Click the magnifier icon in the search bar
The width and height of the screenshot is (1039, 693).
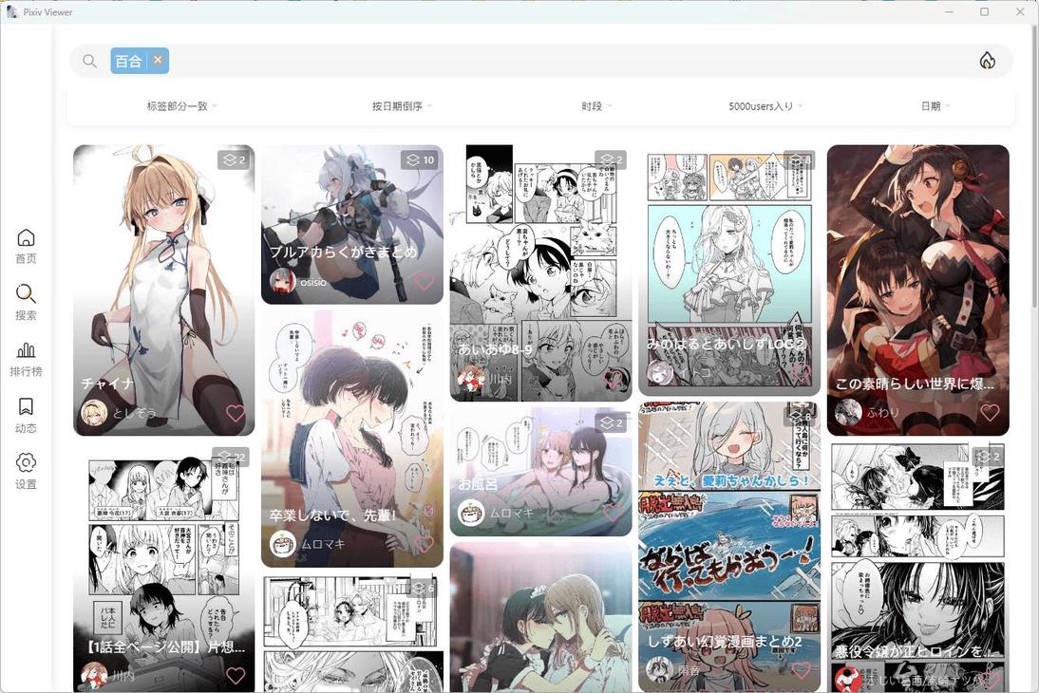pos(89,61)
